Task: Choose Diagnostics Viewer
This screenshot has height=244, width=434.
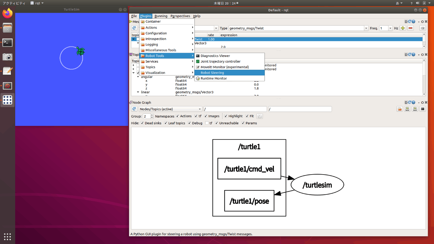Action: (x=229, y=56)
